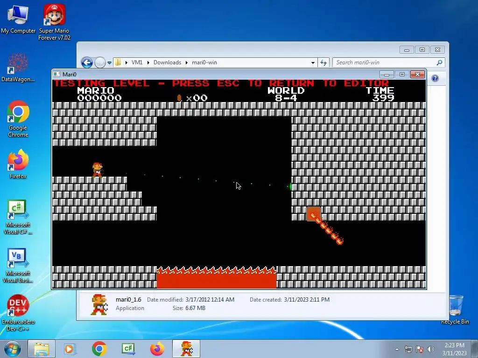
Task: Open the clock showing 2:23 PM
Action: click(x=454, y=349)
